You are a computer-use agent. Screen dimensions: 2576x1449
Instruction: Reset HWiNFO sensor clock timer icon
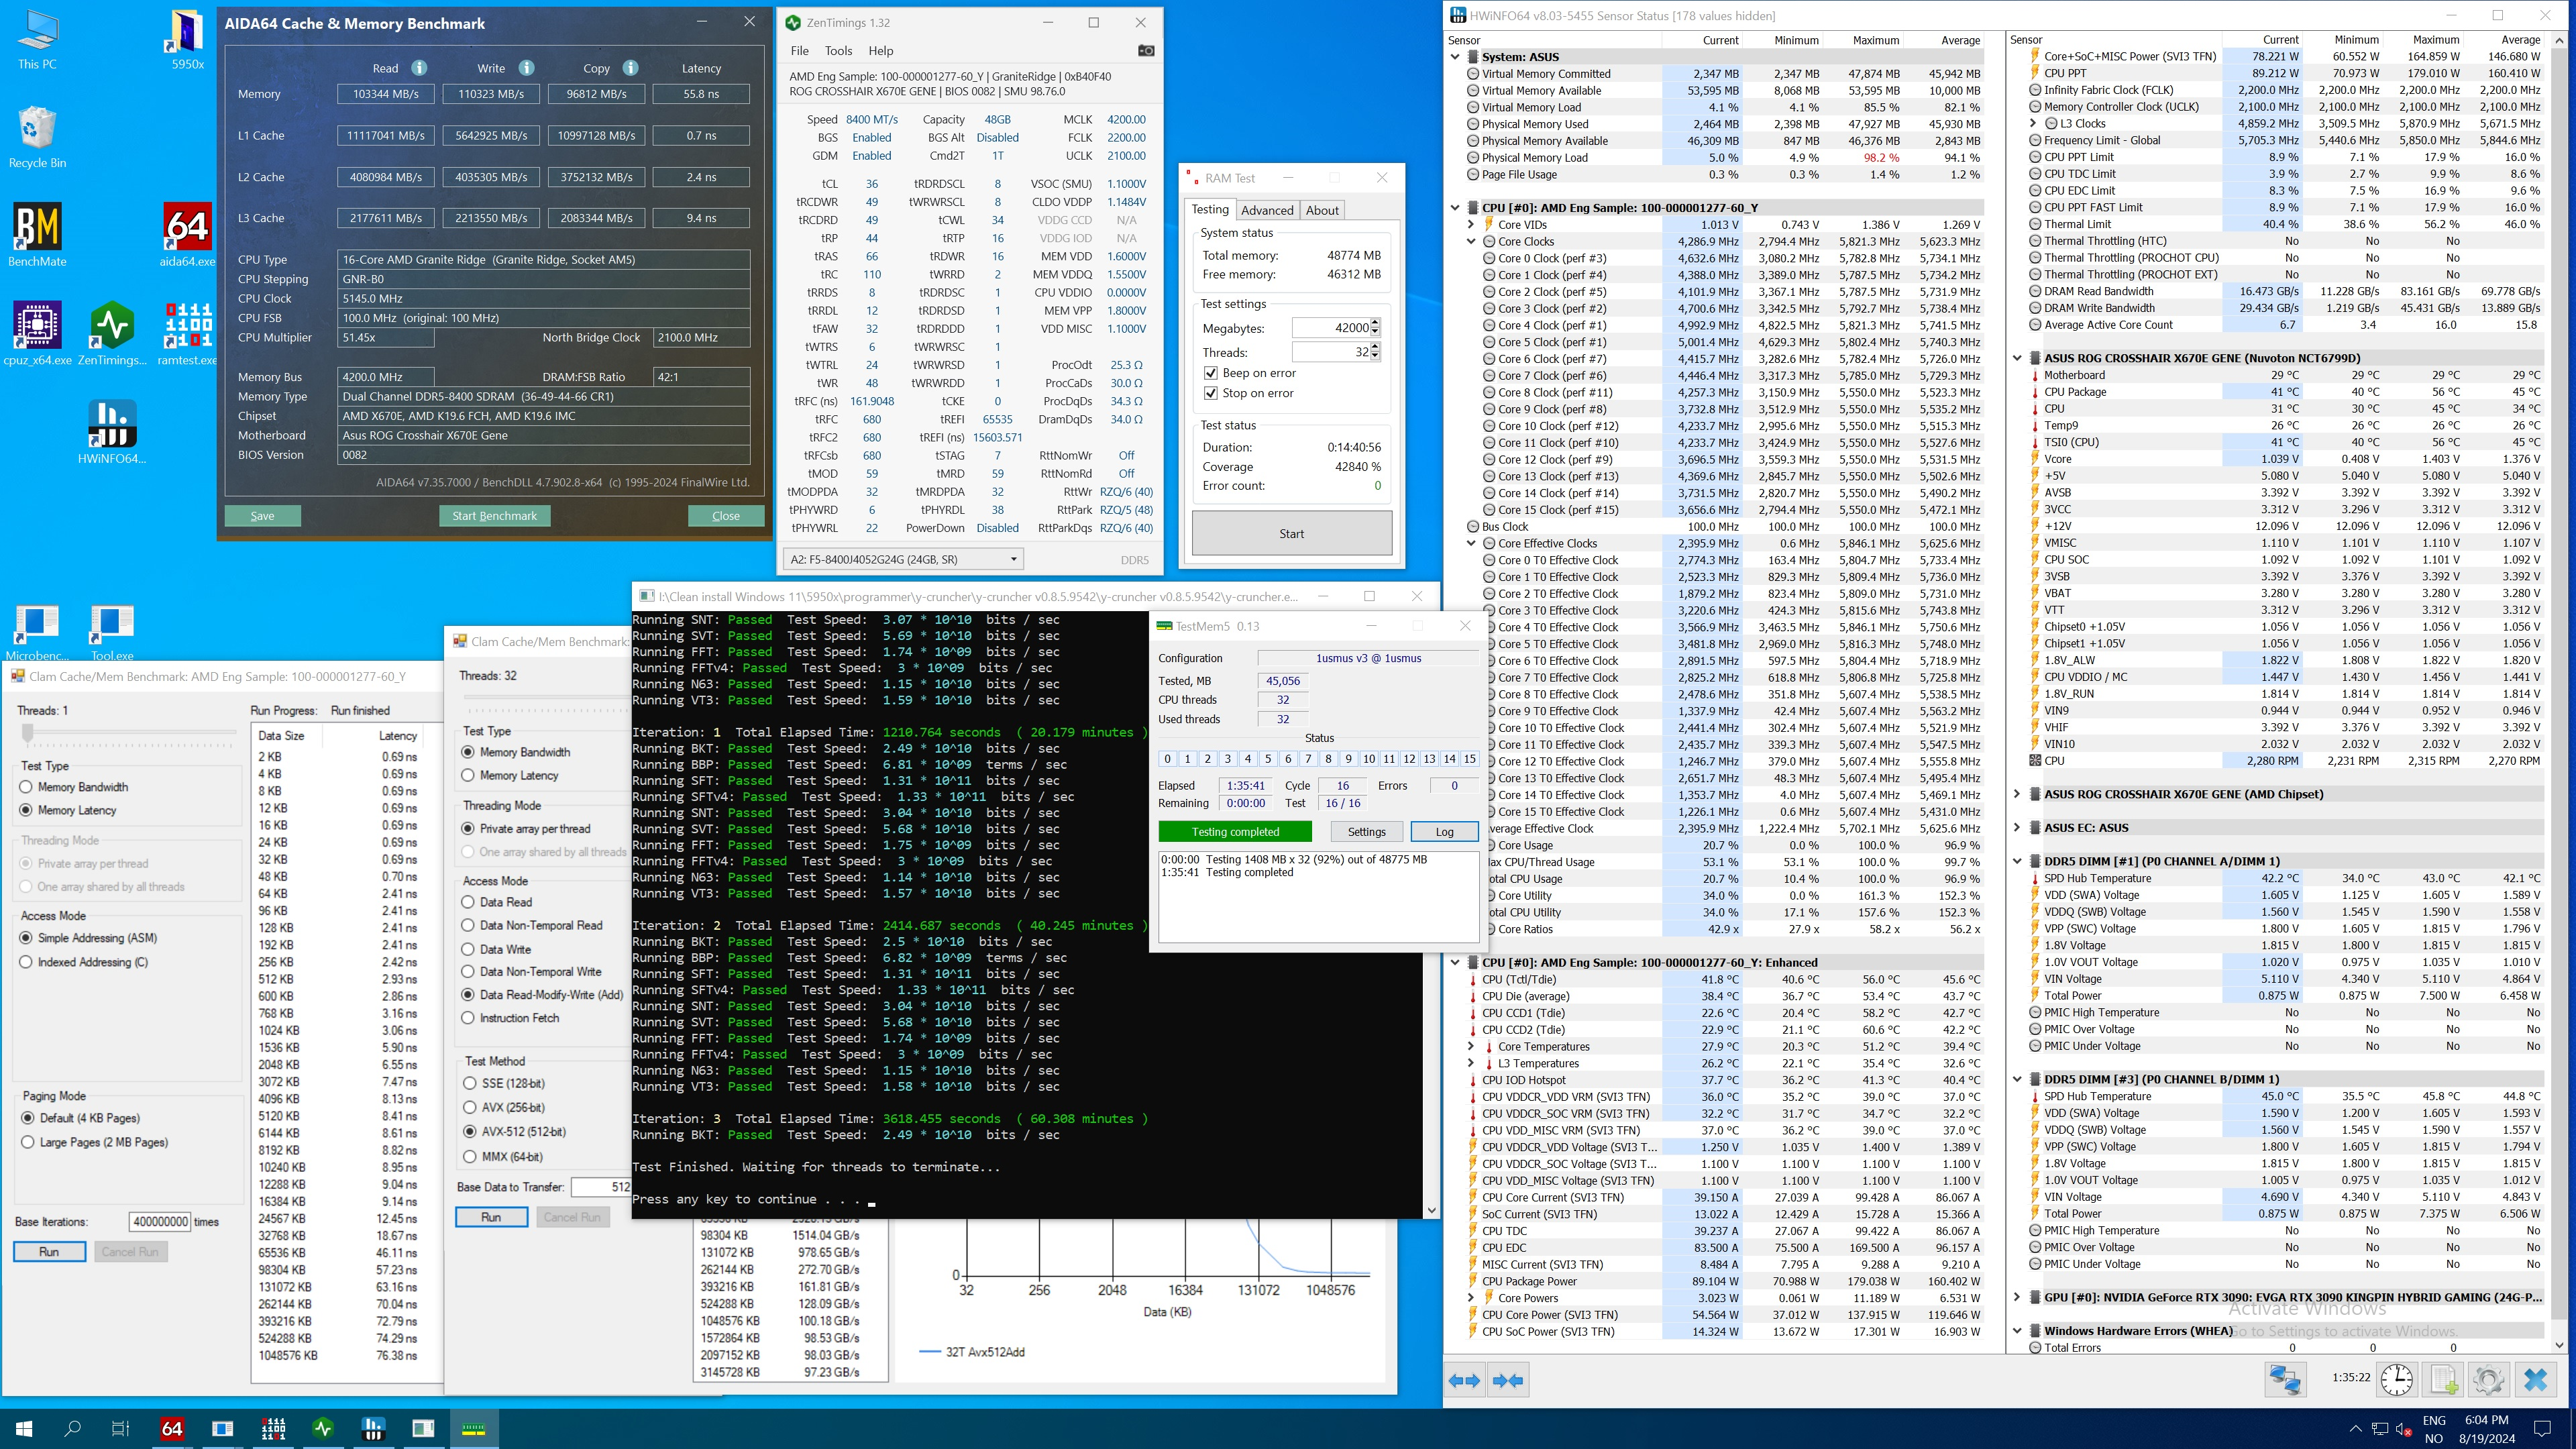click(x=2397, y=1380)
